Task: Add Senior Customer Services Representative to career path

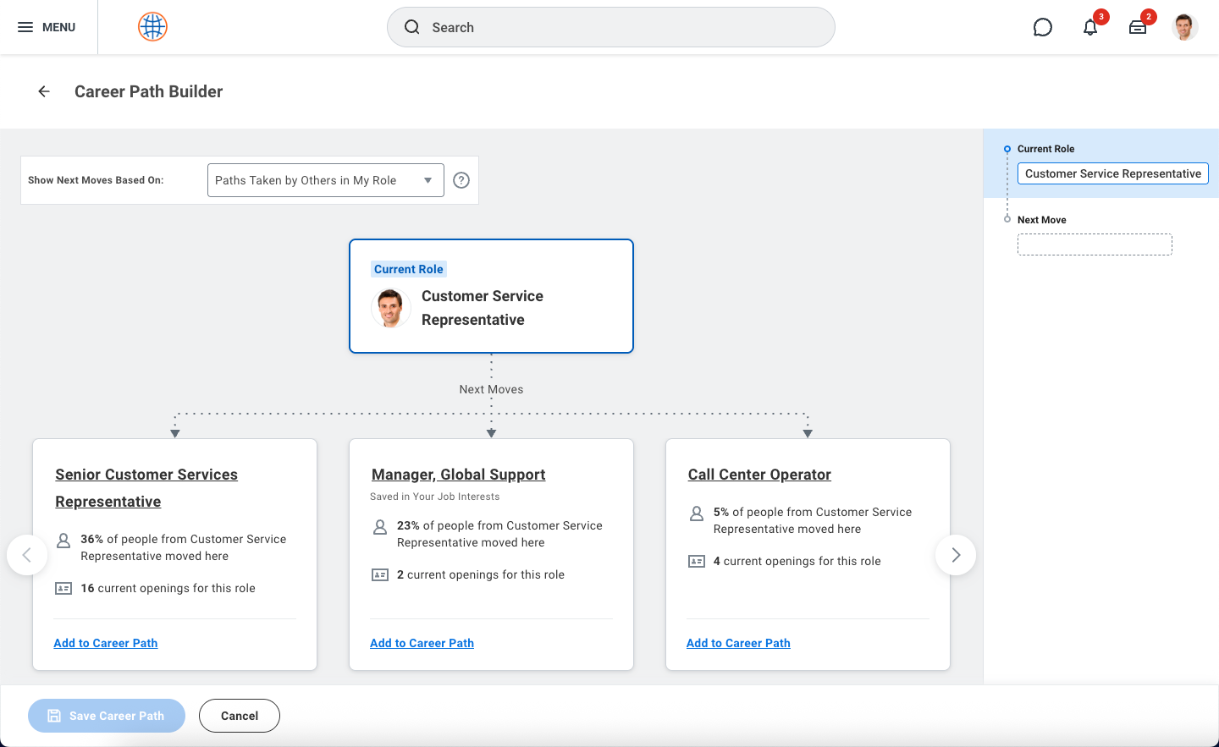Action: pyautogui.click(x=106, y=643)
